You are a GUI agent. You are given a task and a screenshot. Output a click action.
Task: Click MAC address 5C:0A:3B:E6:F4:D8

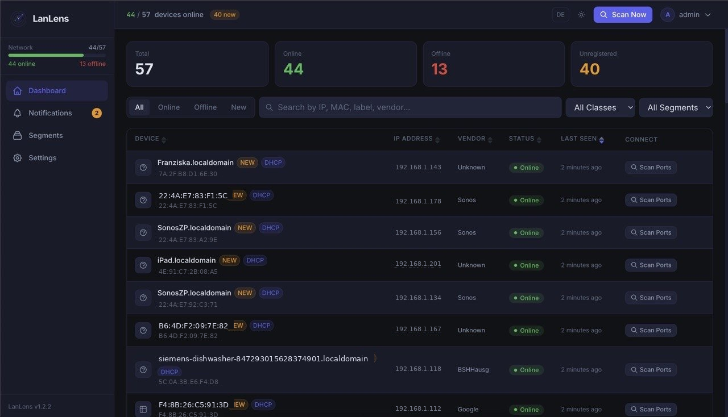188,382
